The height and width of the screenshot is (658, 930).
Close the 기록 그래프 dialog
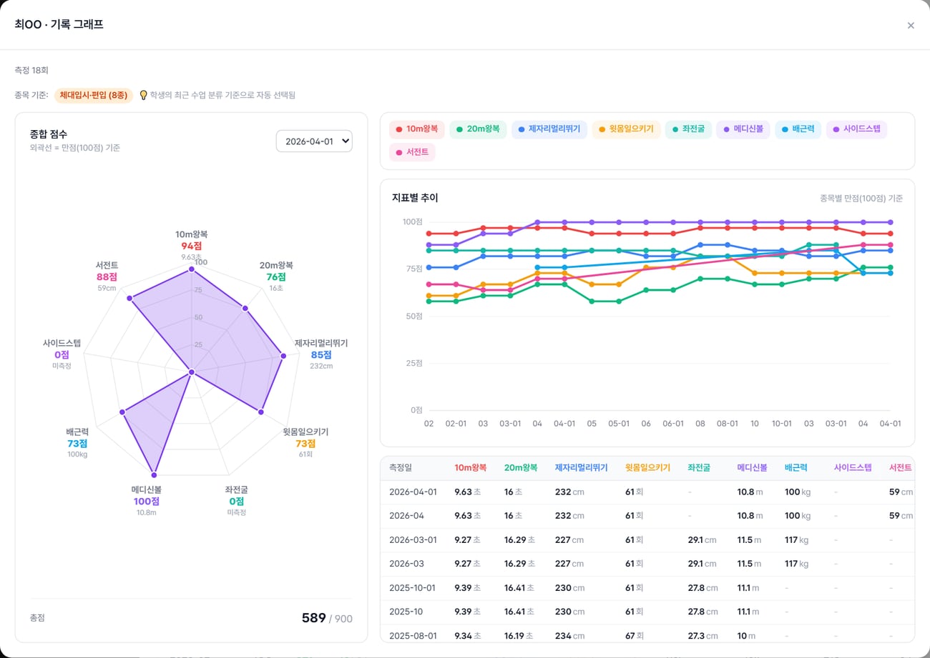(x=911, y=25)
